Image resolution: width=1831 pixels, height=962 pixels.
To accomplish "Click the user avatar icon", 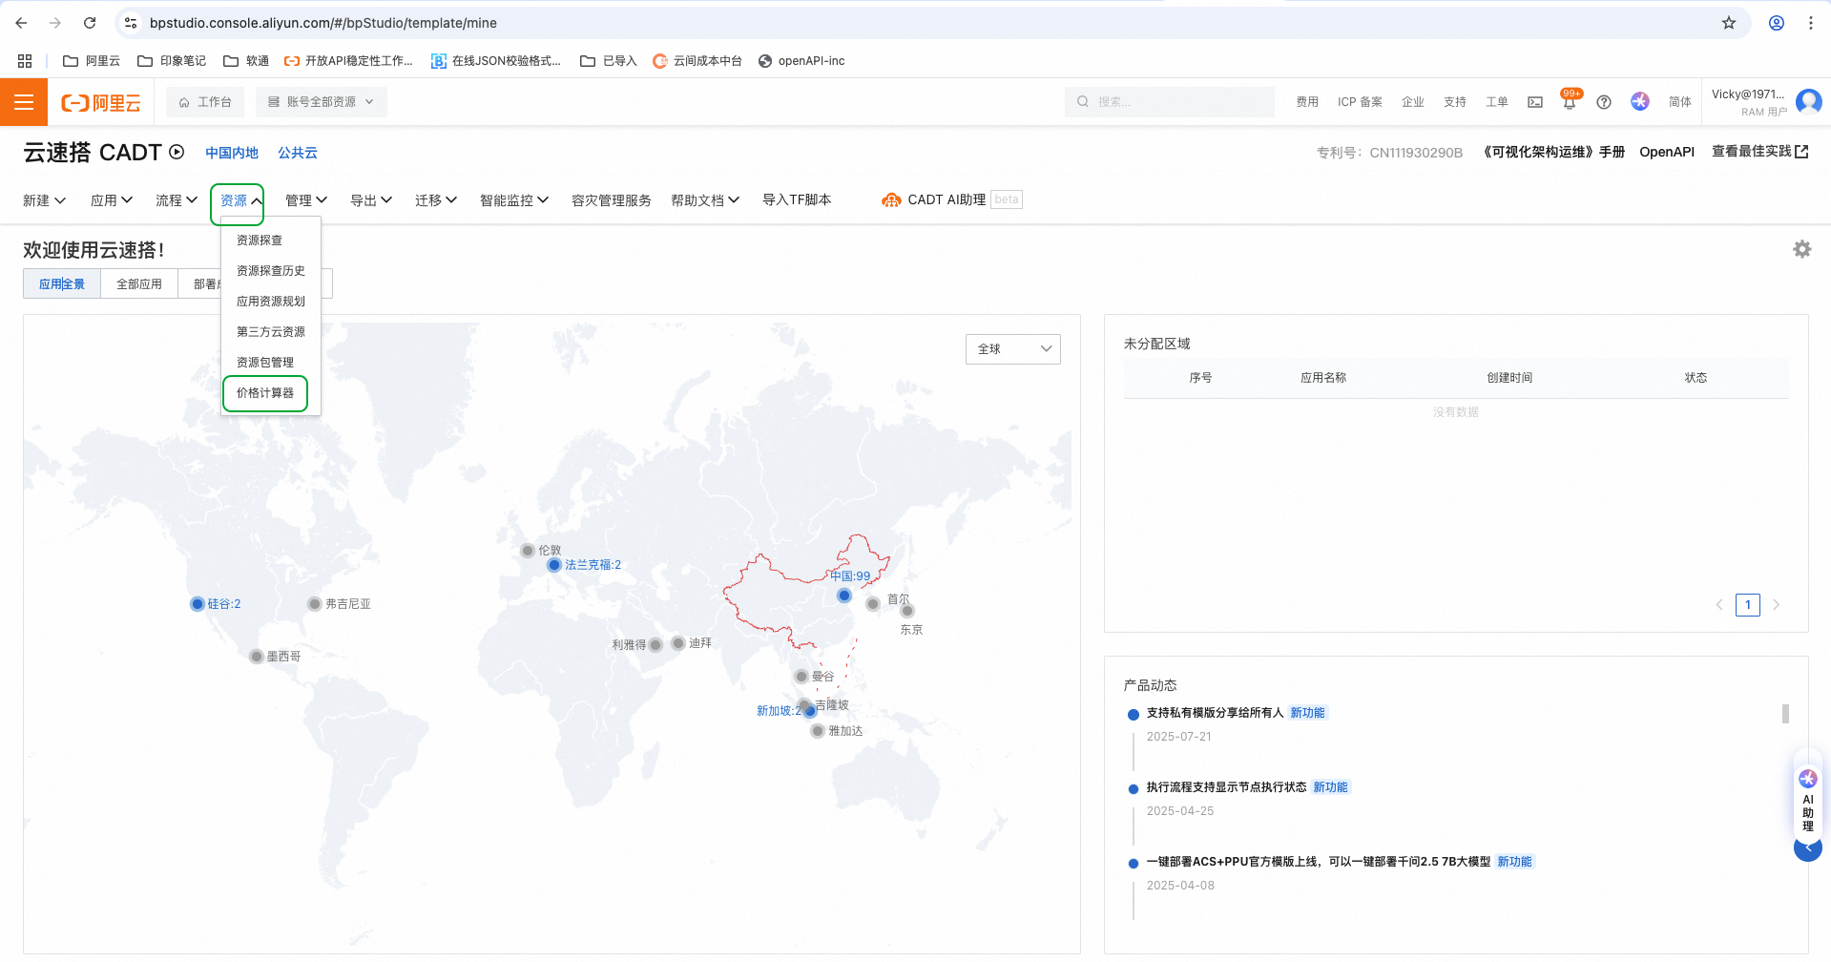I will coord(1808,101).
